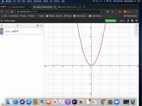Open the Apps bookmarks shortcut
Image resolution: width=142 pixels, height=106 pixels.
(4, 16)
